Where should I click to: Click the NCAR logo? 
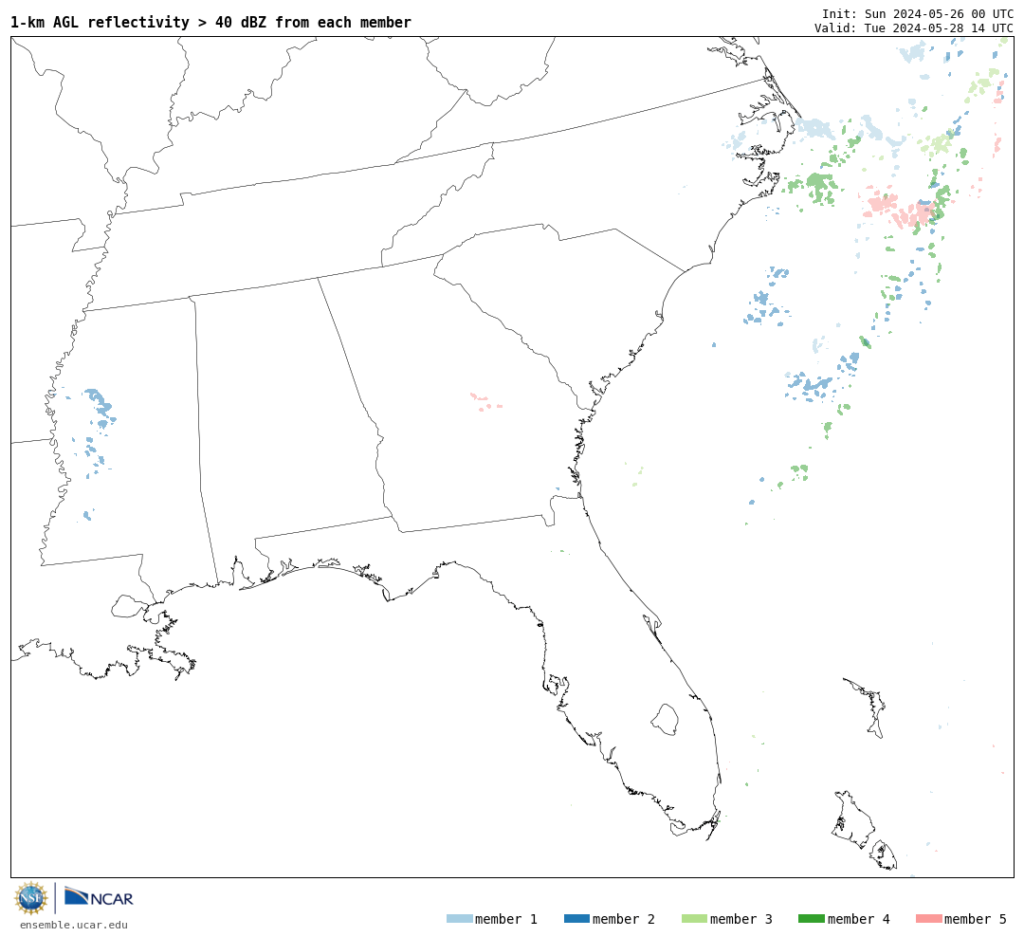tap(99, 896)
